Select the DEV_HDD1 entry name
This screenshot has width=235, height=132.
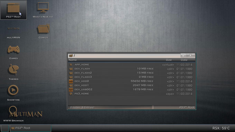point(82,85)
